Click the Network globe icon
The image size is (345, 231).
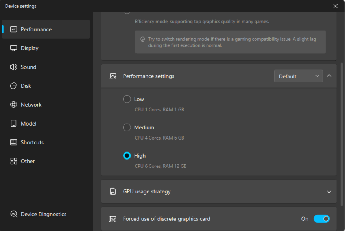click(14, 105)
